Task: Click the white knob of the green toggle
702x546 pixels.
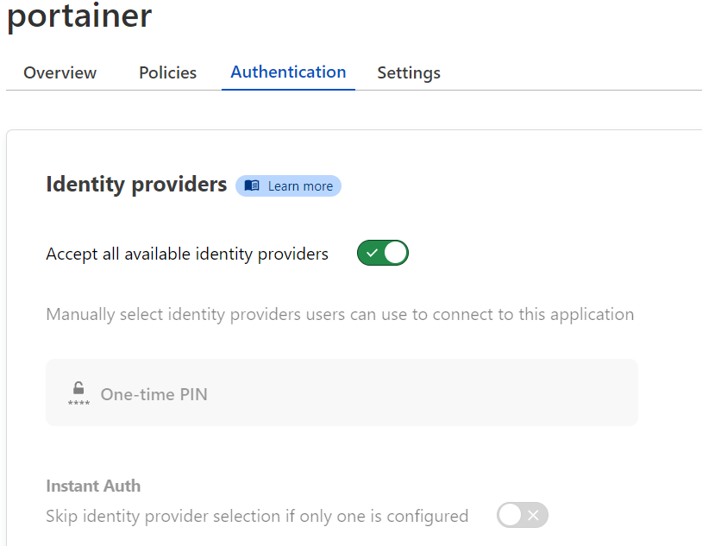Action: [x=395, y=254]
